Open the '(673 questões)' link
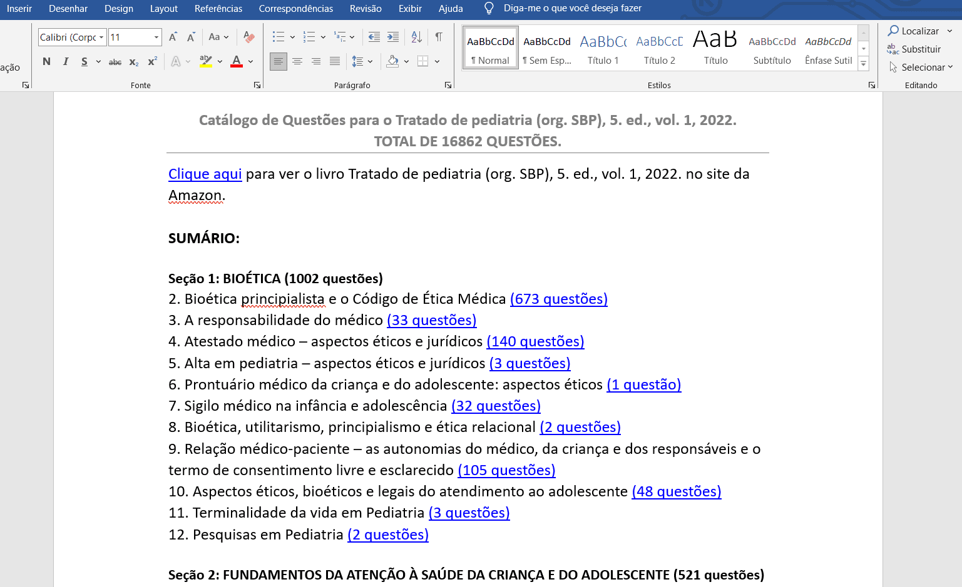Screen dimensions: 962x587 click(559, 299)
